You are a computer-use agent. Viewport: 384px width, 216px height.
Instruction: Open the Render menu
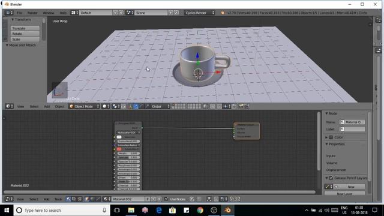[32, 13]
